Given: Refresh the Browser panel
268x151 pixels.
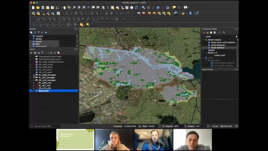Looking at the screenshot, I should pyautogui.click(x=35, y=32).
